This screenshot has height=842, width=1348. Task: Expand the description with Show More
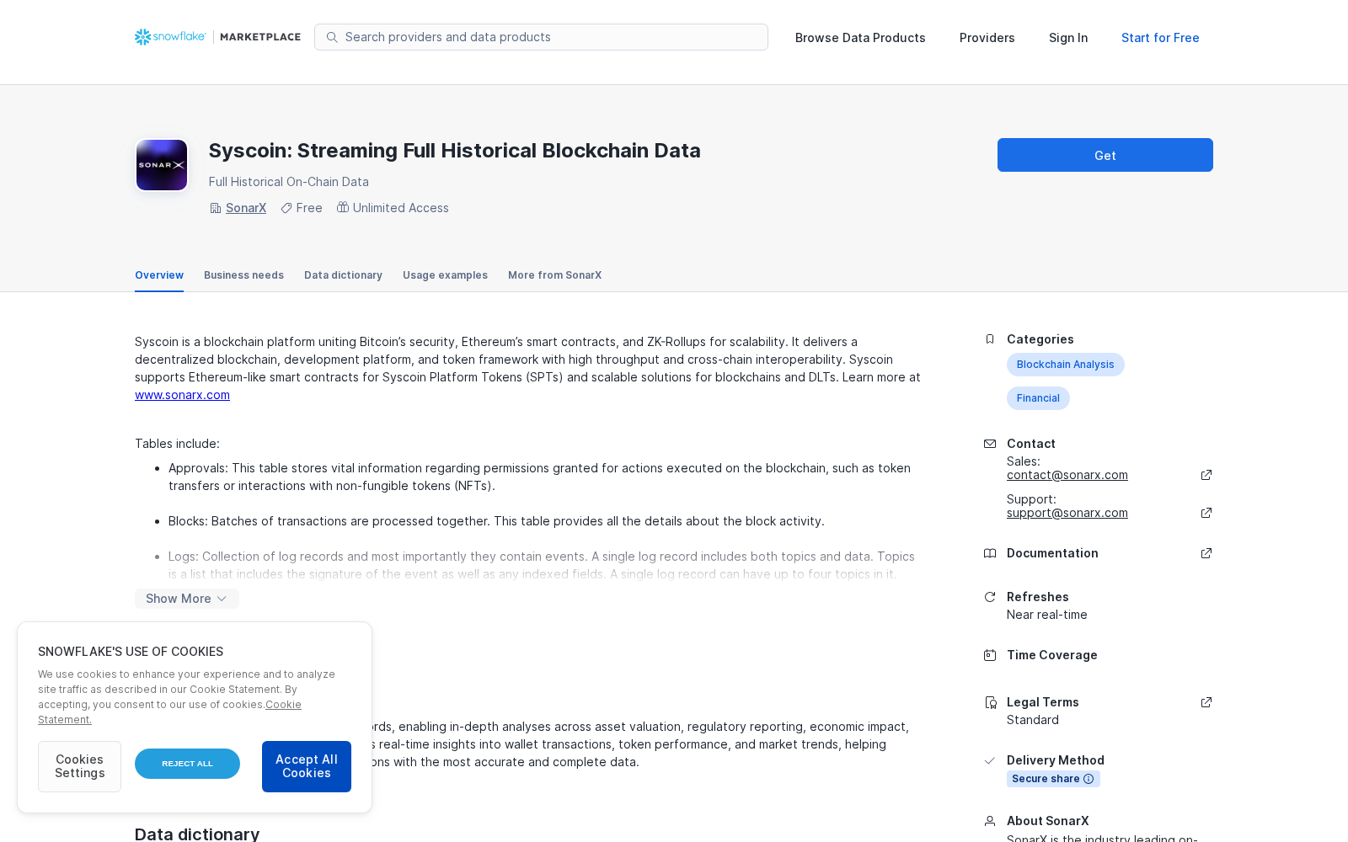click(187, 599)
